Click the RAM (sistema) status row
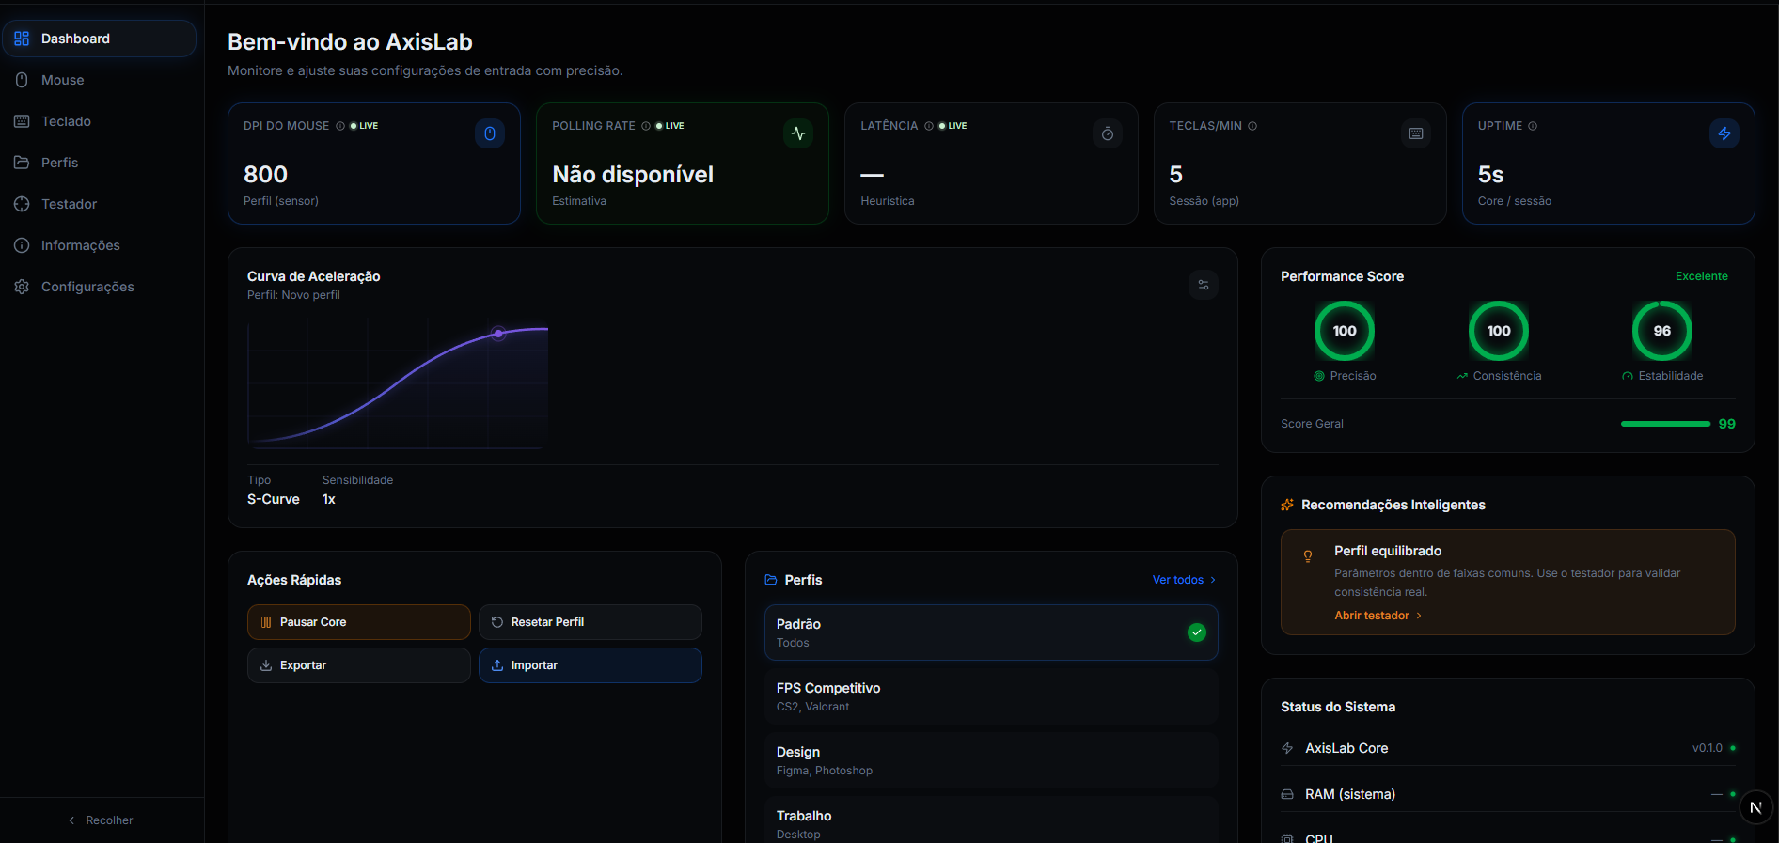 coord(1508,794)
